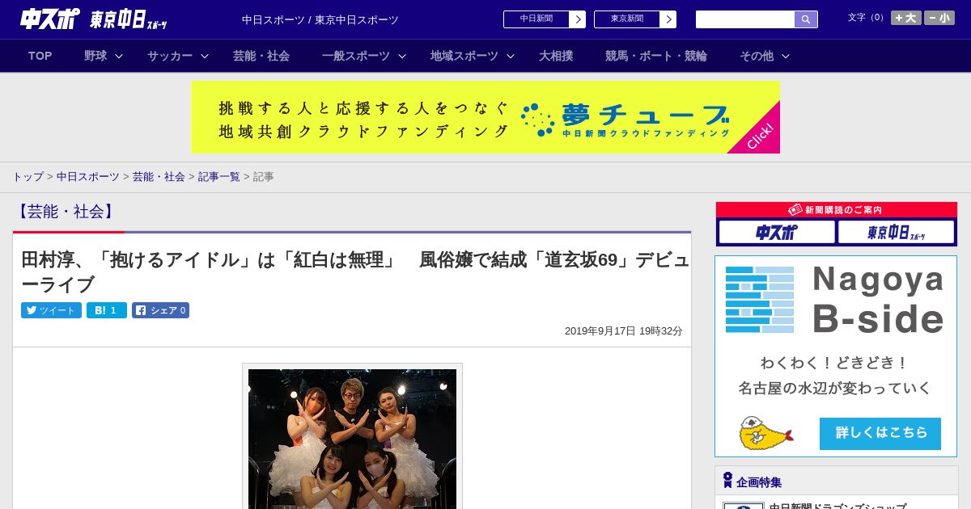Expand the 地域スポーツ dropdown chevron
Screen dimensions: 971x509
pyautogui.click(x=511, y=56)
